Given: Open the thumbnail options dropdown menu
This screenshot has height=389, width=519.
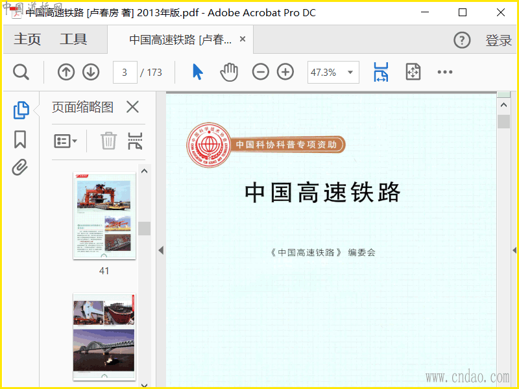Looking at the screenshot, I should pos(66,141).
